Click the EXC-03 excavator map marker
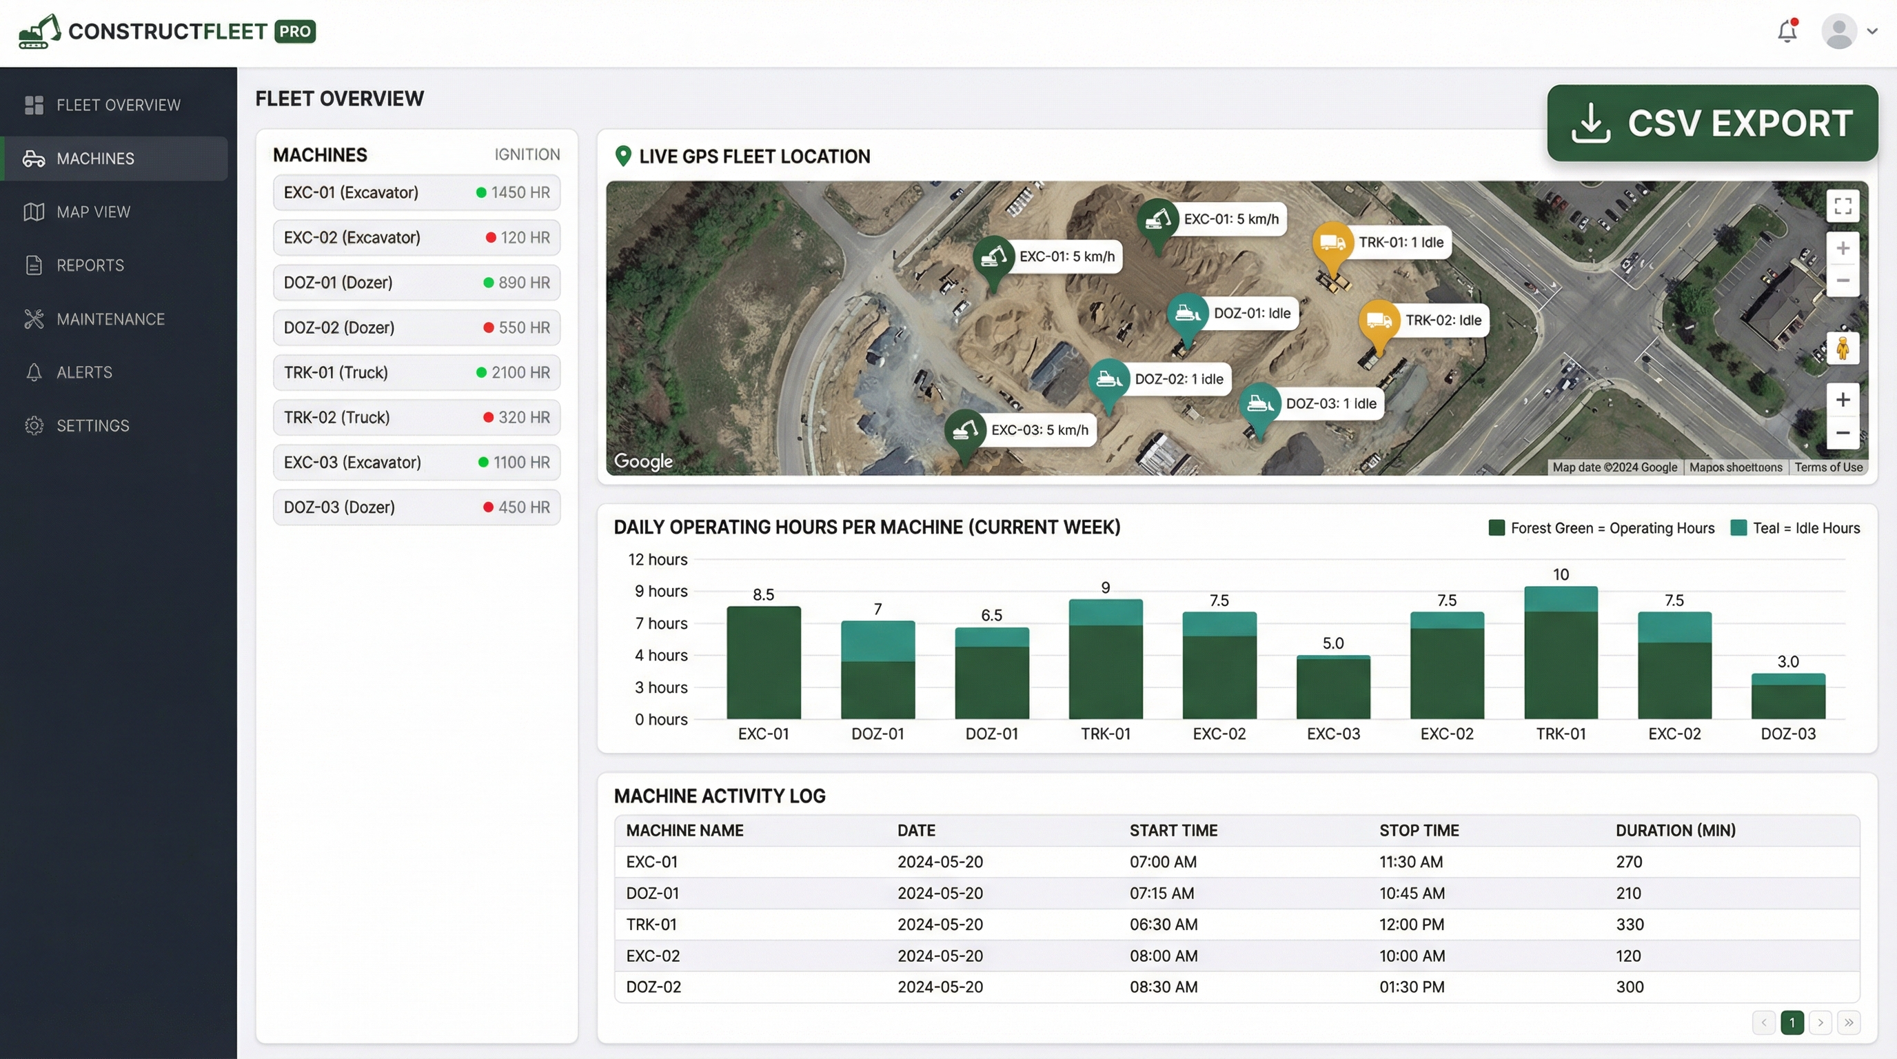Viewport: 1897px width, 1059px height. click(x=965, y=431)
